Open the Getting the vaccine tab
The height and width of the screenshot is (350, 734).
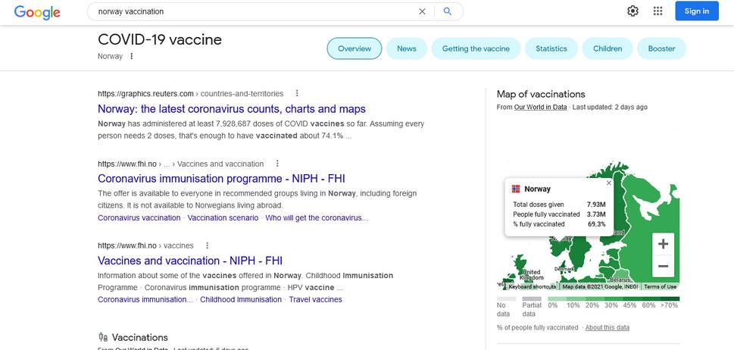click(476, 48)
